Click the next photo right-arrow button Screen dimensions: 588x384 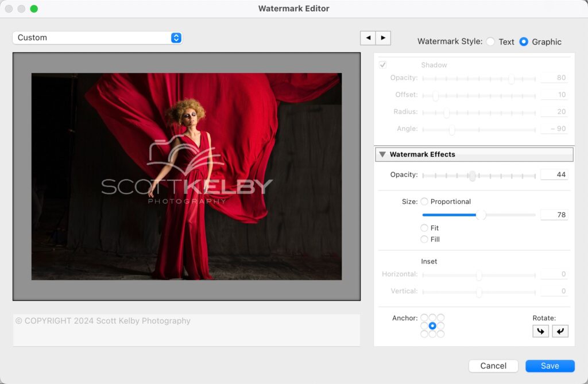coord(383,38)
